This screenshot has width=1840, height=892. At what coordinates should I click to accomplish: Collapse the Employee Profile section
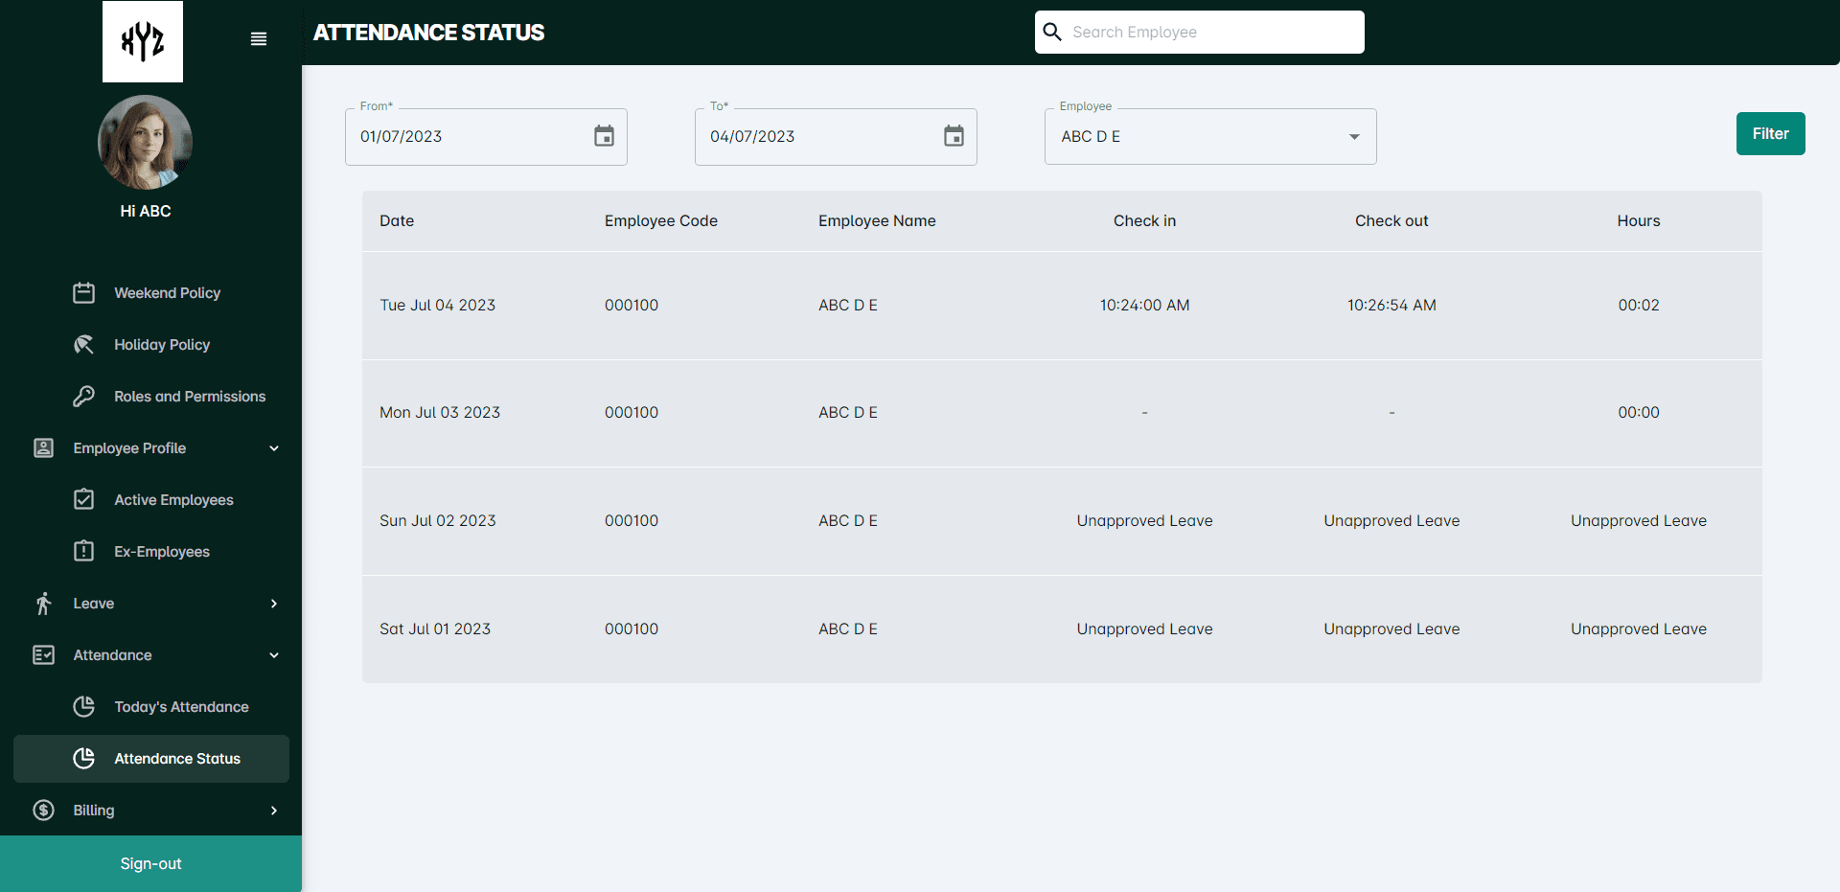click(274, 448)
